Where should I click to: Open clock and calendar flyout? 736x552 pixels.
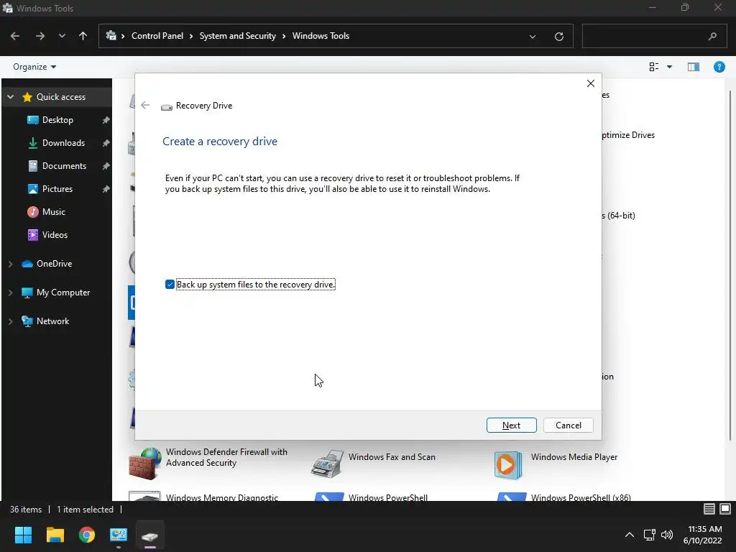703,535
